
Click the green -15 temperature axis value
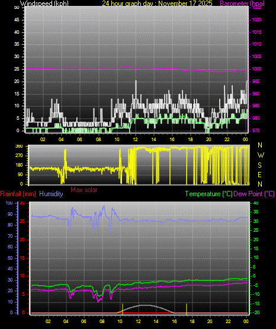tap(256, 304)
